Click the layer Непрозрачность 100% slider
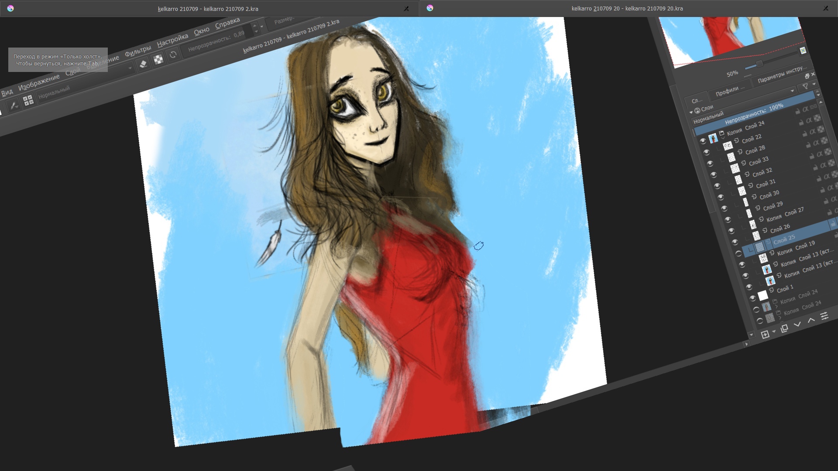838x471 pixels. point(754,113)
